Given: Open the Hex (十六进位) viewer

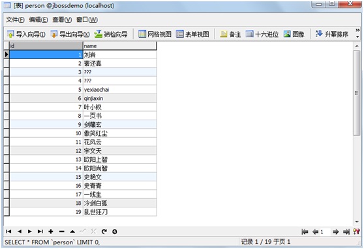Looking at the screenshot, I should click(262, 34).
